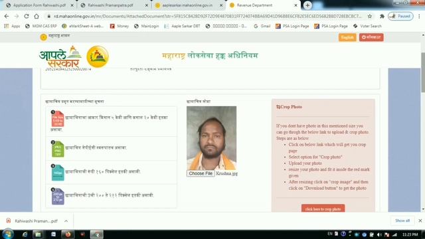Open the MGM CAS ERP bookmark
Image resolution: width=425 pixels, height=239 pixels.
click(x=41, y=26)
